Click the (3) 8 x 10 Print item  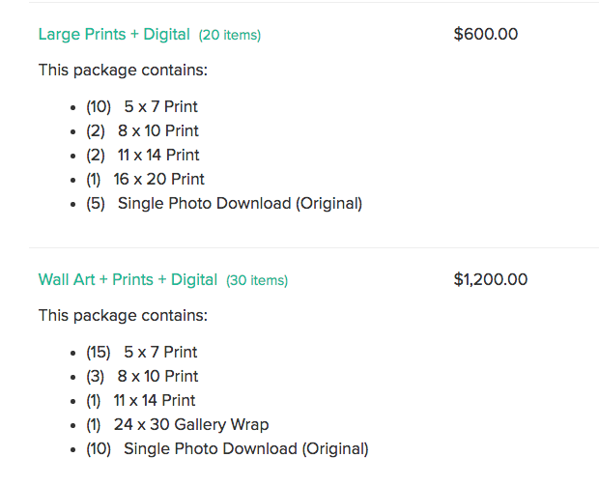[x=142, y=377]
